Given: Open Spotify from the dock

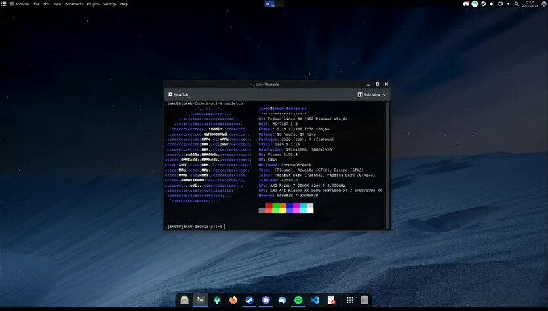Looking at the screenshot, I should click(298, 300).
